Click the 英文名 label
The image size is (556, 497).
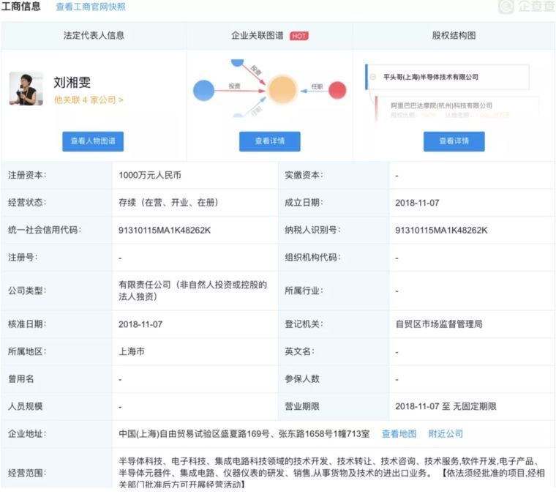(300, 351)
